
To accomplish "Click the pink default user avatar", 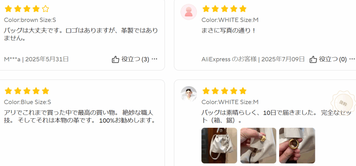I will [189, 12].
